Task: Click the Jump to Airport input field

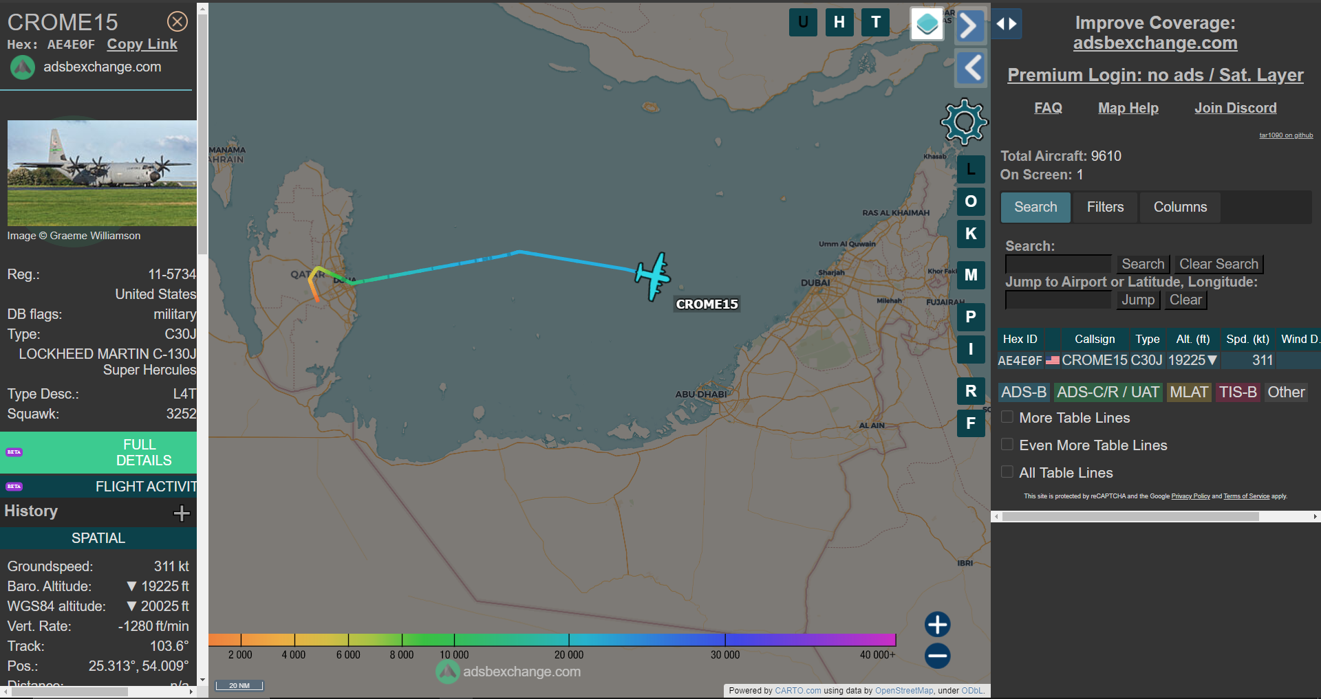Action: [x=1058, y=300]
